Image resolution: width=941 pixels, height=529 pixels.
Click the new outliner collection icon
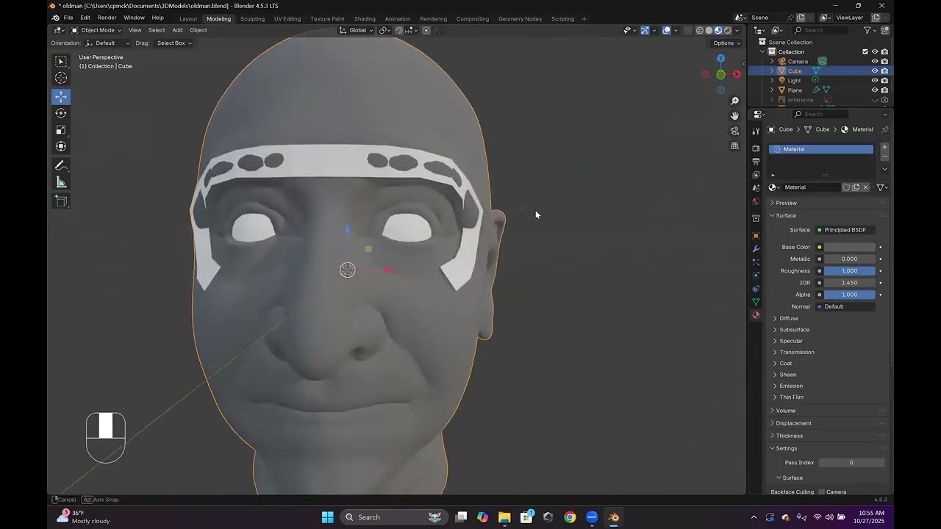click(884, 30)
